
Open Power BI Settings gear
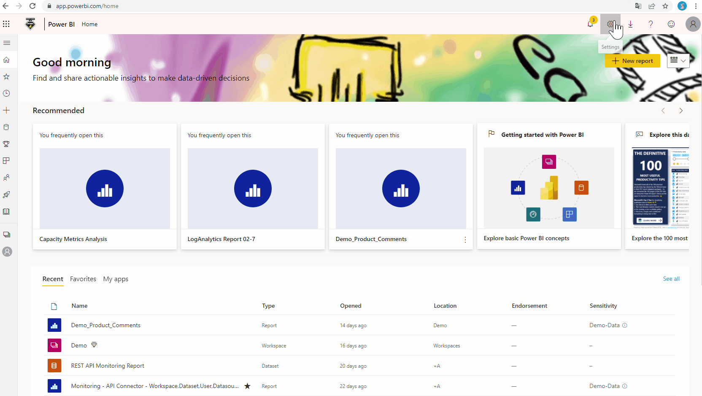pyautogui.click(x=610, y=24)
